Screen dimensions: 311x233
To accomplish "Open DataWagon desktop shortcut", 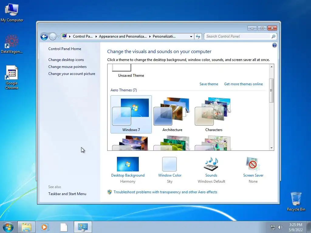I will click(12, 44).
